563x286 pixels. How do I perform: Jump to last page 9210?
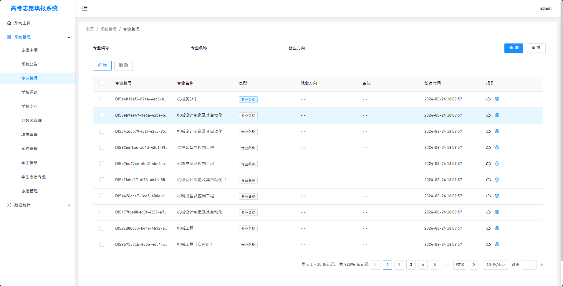[460, 265]
